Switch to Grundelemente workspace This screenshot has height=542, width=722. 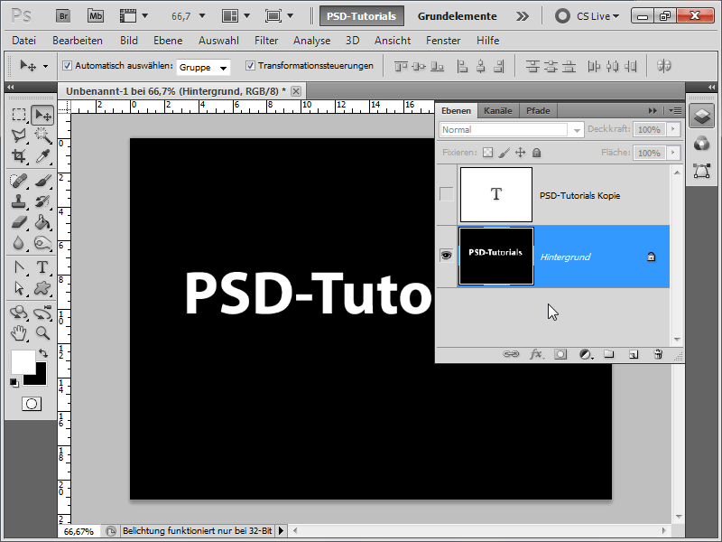point(458,16)
